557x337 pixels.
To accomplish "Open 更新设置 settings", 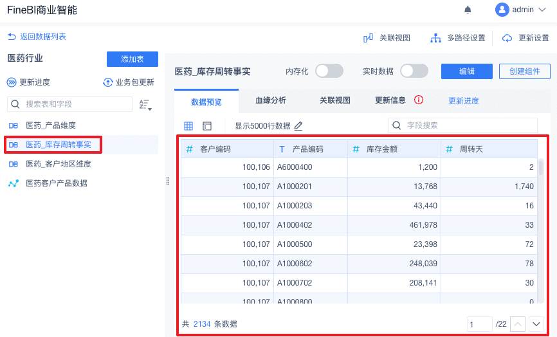I will 534,38.
